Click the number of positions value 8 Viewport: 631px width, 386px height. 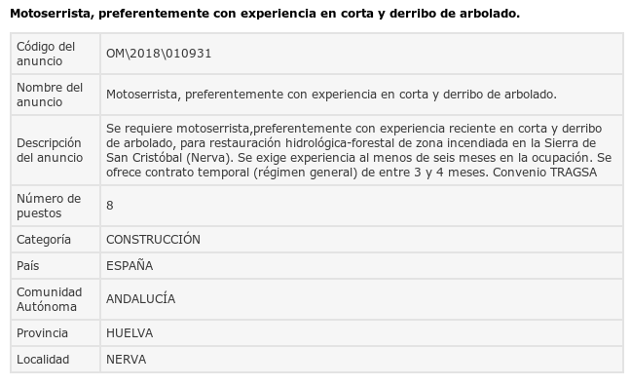pyautogui.click(x=109, y=206)
